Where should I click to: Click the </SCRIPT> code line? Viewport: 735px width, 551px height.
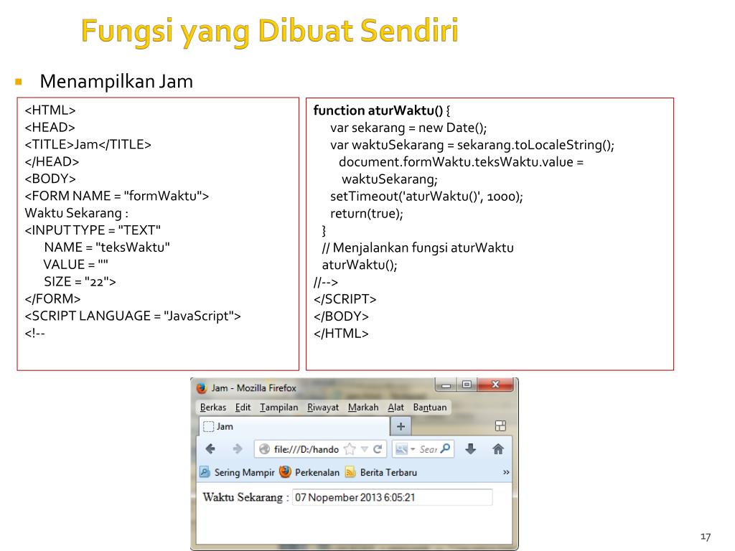[345, 299]
